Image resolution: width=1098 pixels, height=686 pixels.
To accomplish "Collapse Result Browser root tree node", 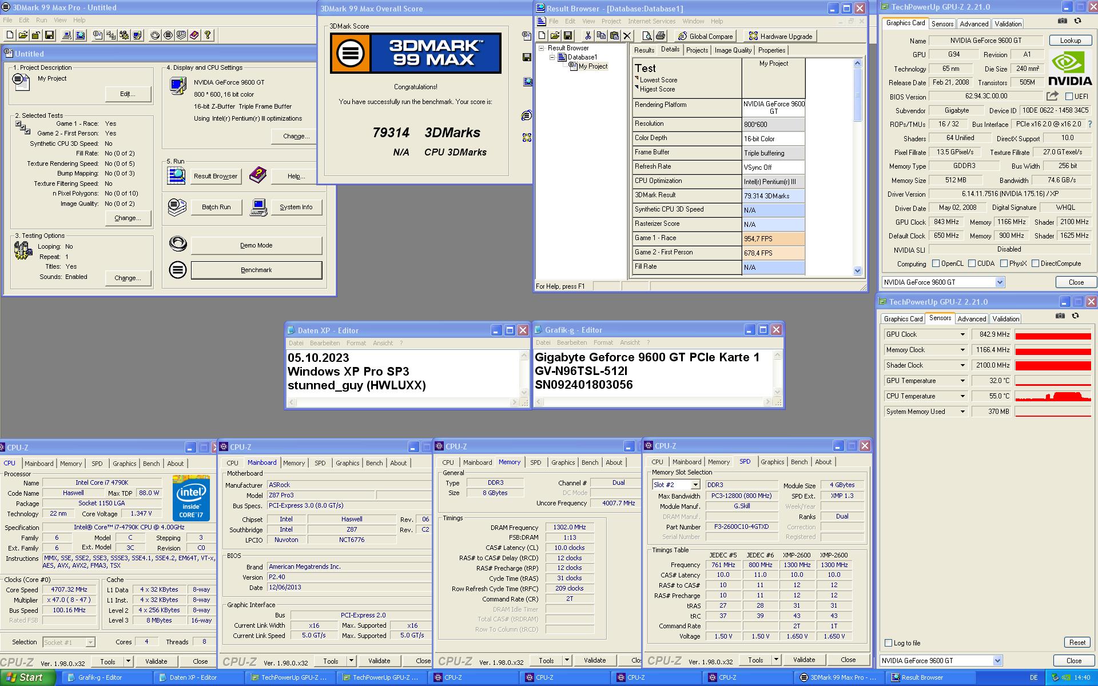I will pyautogui.click(x=541, y=48).
